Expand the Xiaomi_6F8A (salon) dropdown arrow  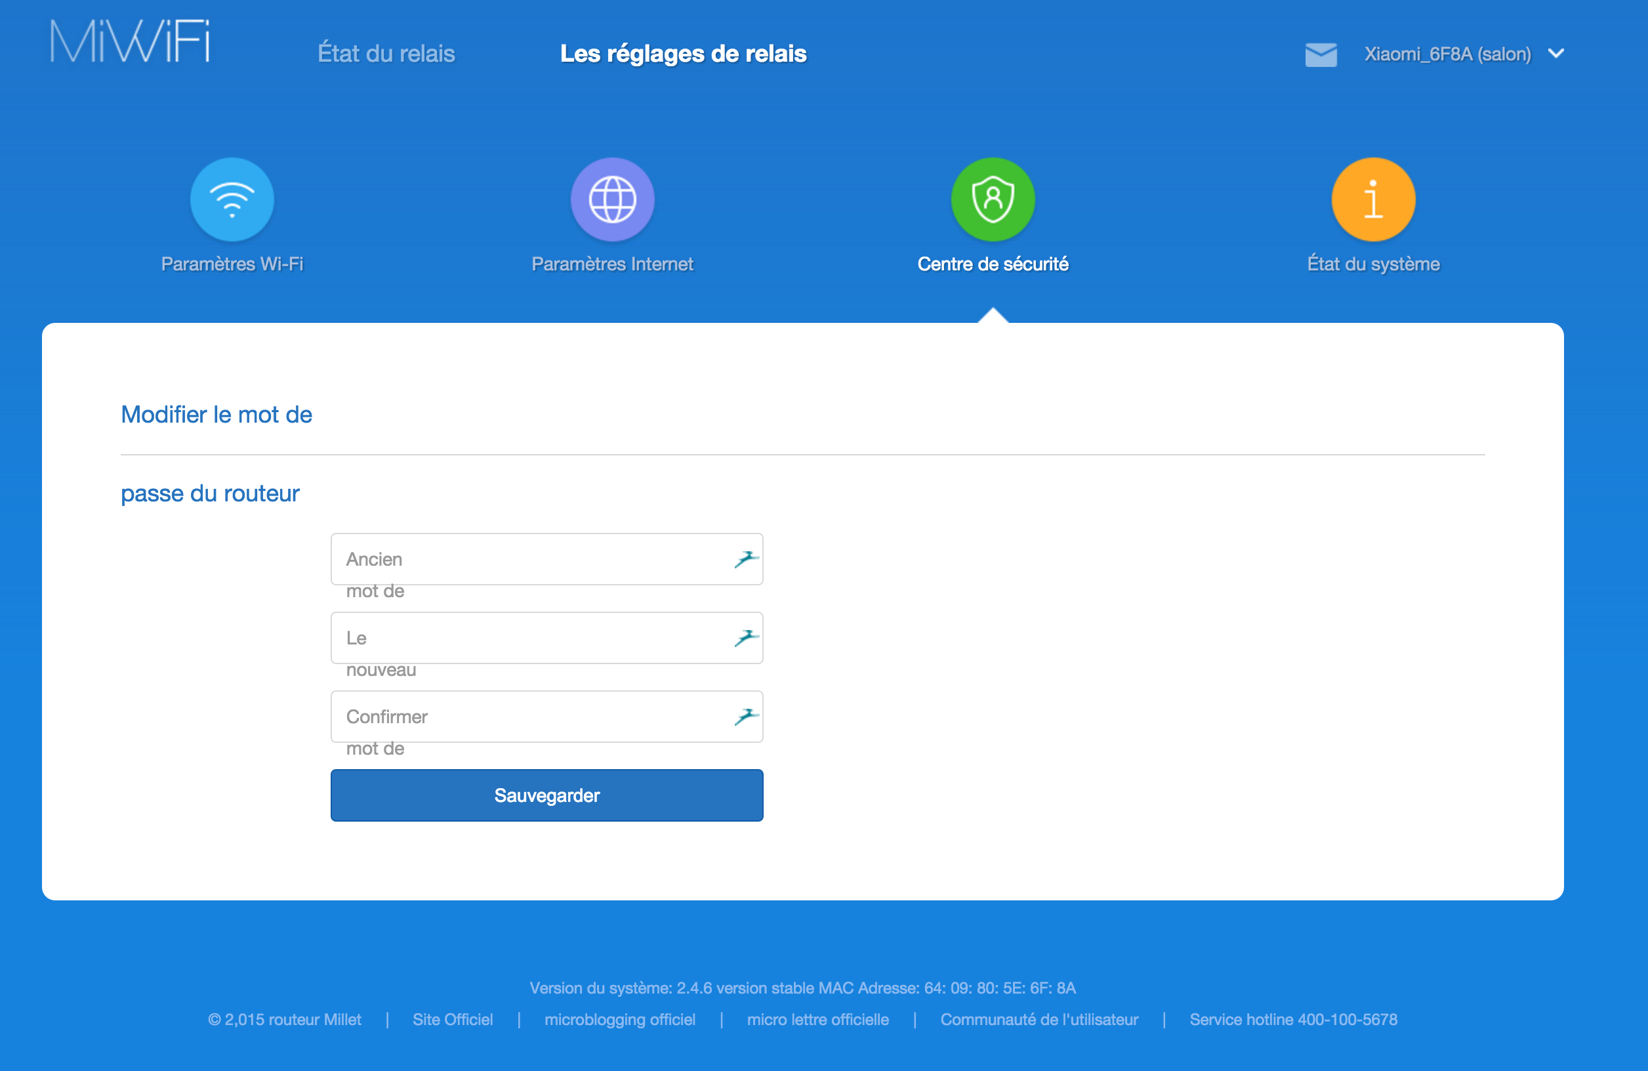[1556, 54]
